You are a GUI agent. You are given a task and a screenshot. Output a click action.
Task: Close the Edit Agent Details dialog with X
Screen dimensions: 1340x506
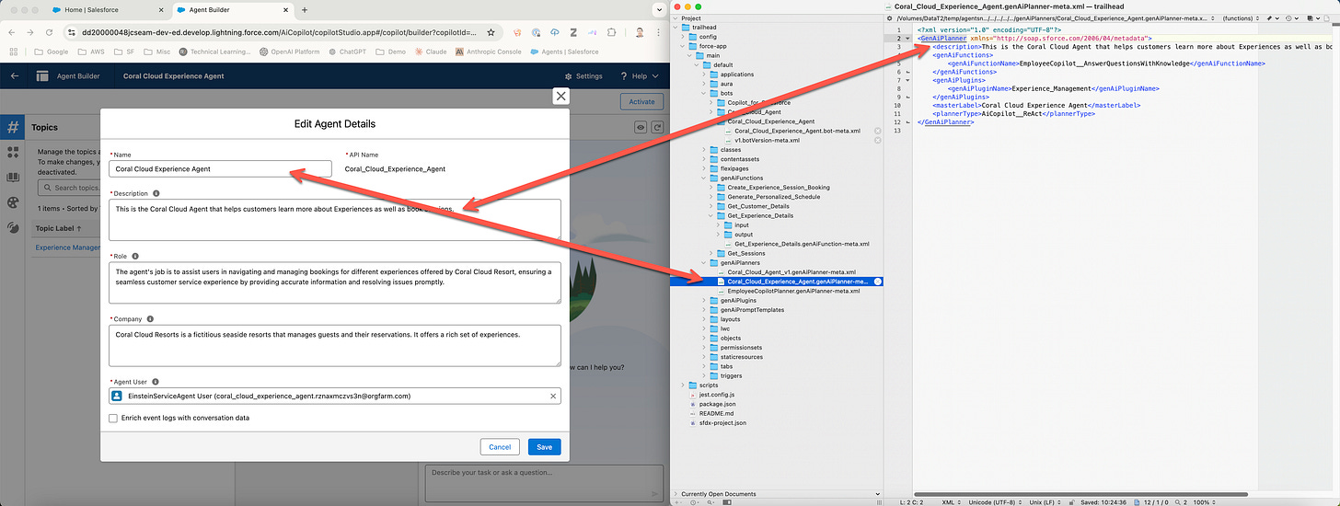(x=560, y=97)
